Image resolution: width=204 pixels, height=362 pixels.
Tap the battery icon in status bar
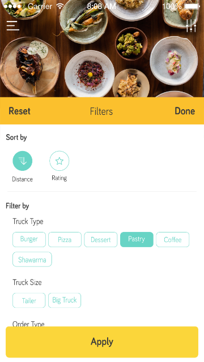click(x=192, y=6)
